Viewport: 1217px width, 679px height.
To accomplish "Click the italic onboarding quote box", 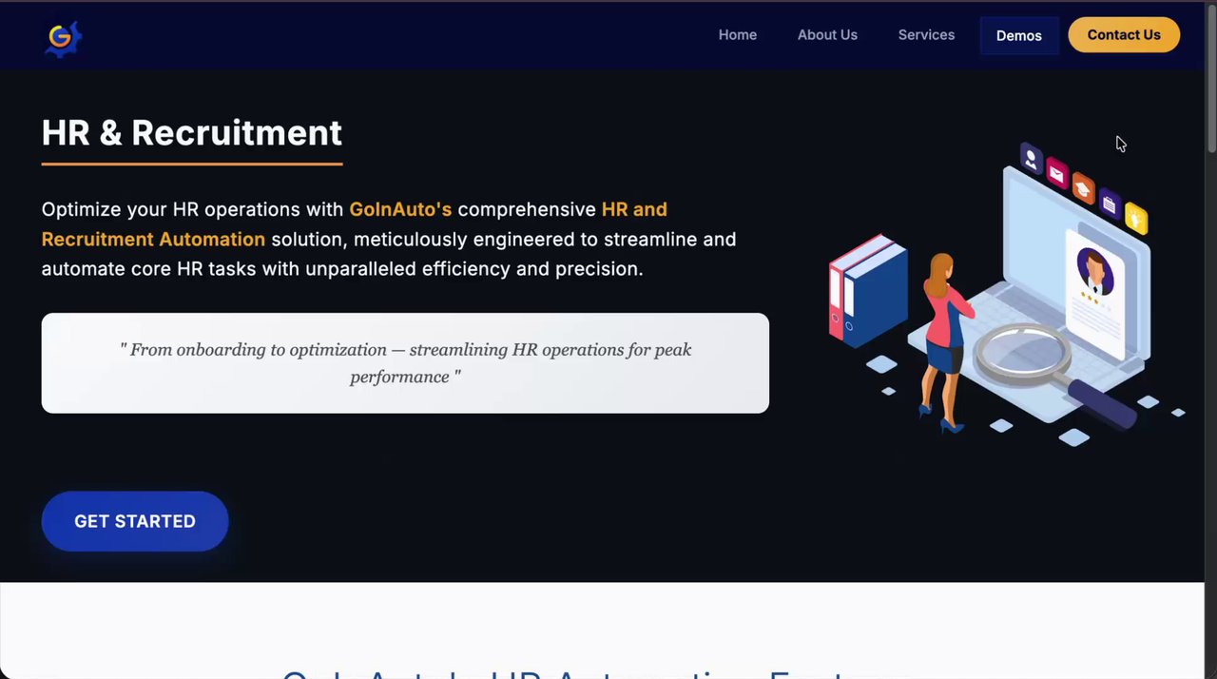I will click(405, 363).
